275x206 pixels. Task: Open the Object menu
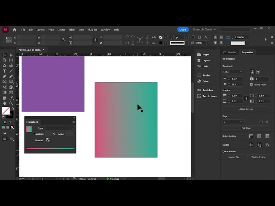pyautogui.click(x=61, y=30)
